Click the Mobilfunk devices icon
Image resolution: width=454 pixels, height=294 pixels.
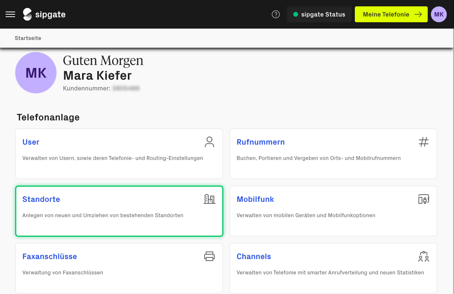423,199
